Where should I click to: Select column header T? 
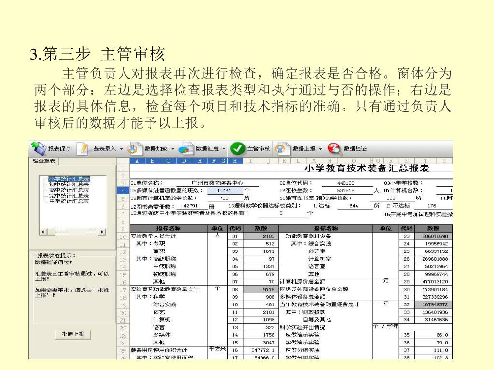click(425, 161)
